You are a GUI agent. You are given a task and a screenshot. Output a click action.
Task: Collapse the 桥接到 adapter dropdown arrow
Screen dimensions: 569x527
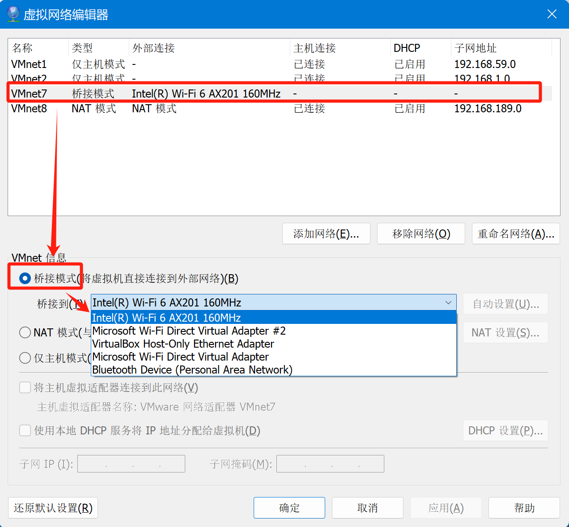(448, 303)
